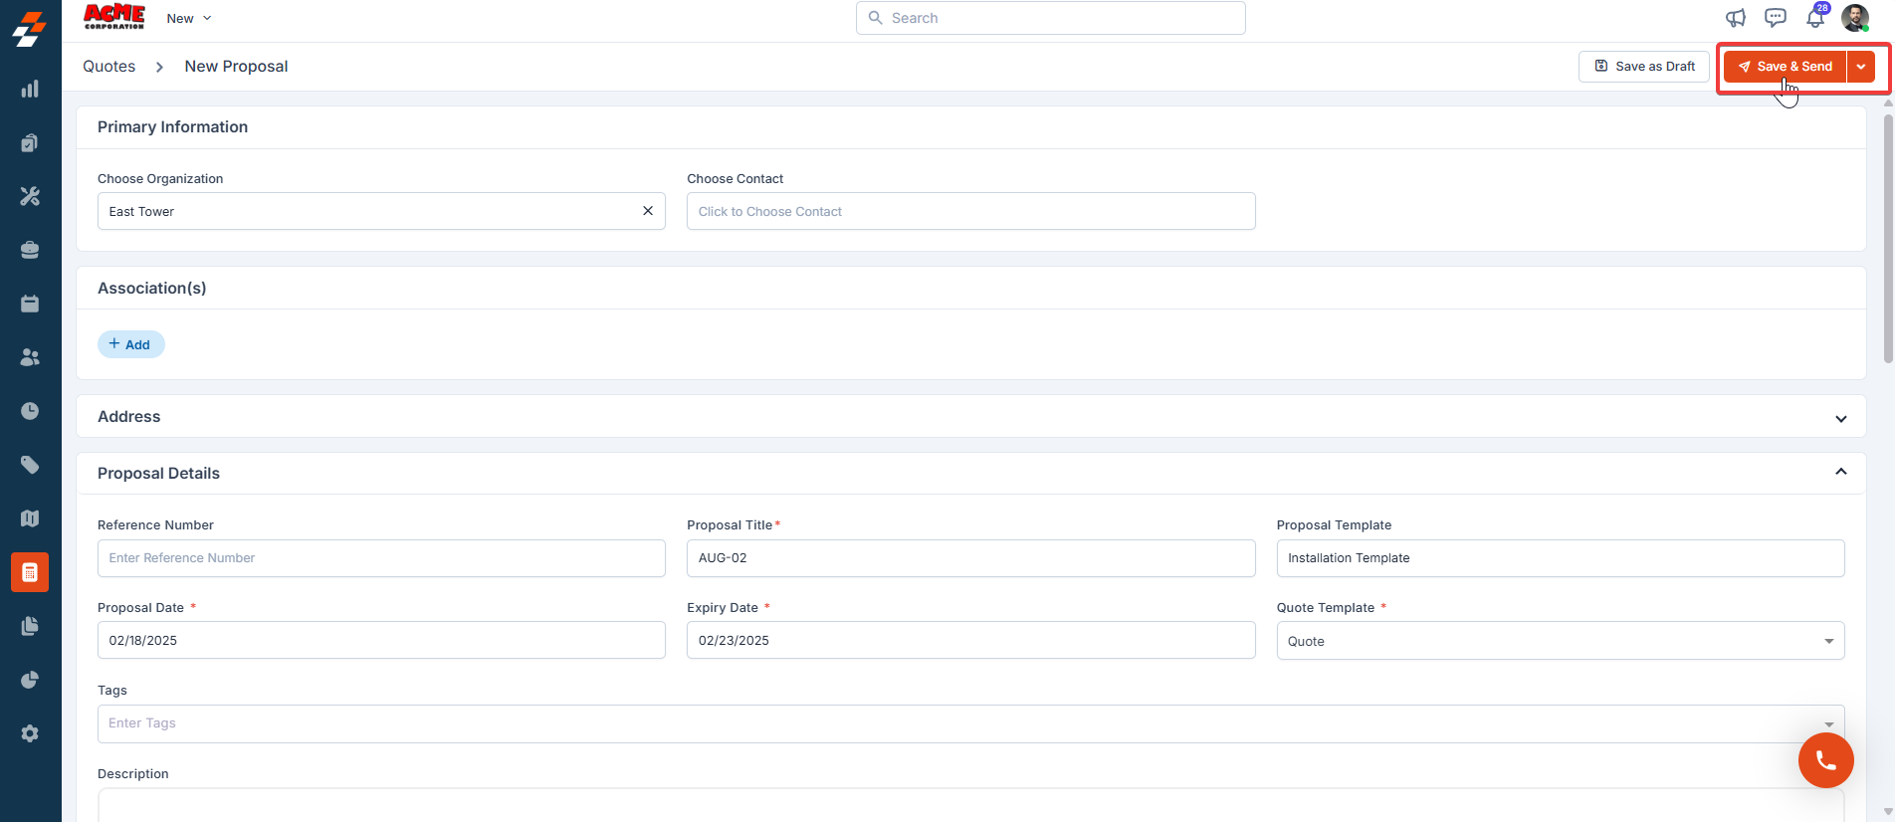1895x822 pixels.
Task: Open the Proposal Template field showing Installation Template
Action: coord(1561,558)
